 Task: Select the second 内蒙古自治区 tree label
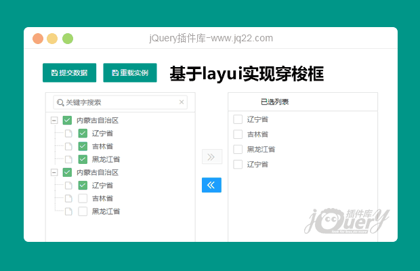(x=98, y=172)
